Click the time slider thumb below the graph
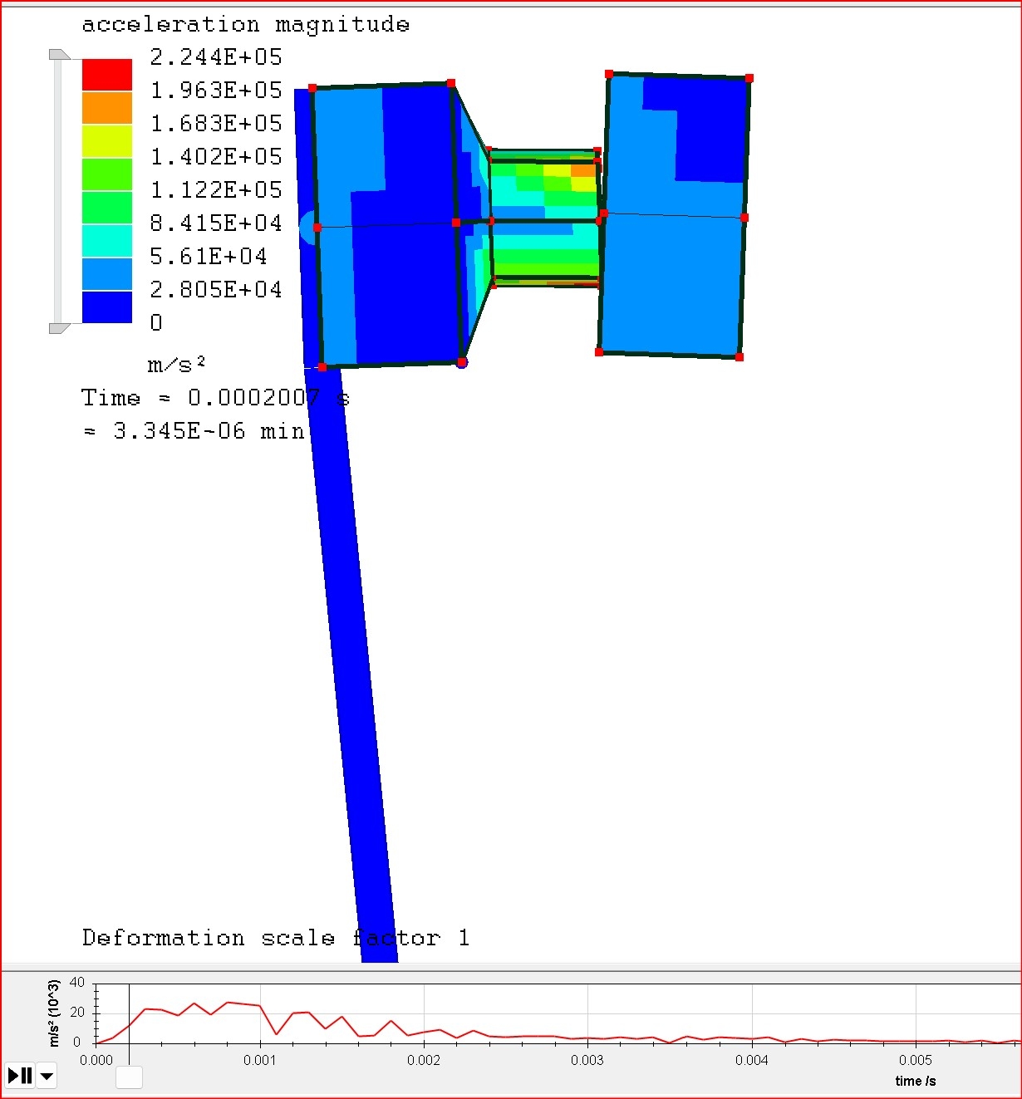Viewport: 1022px width, 1099px height. point(129,1077)
